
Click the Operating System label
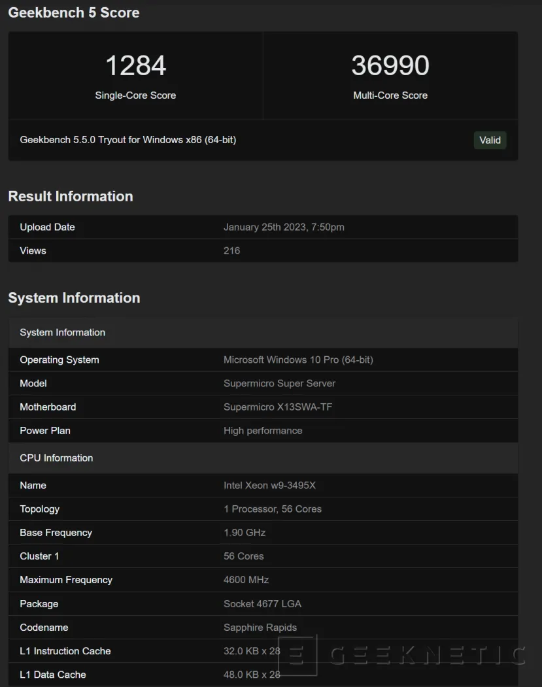pos(59,360)
